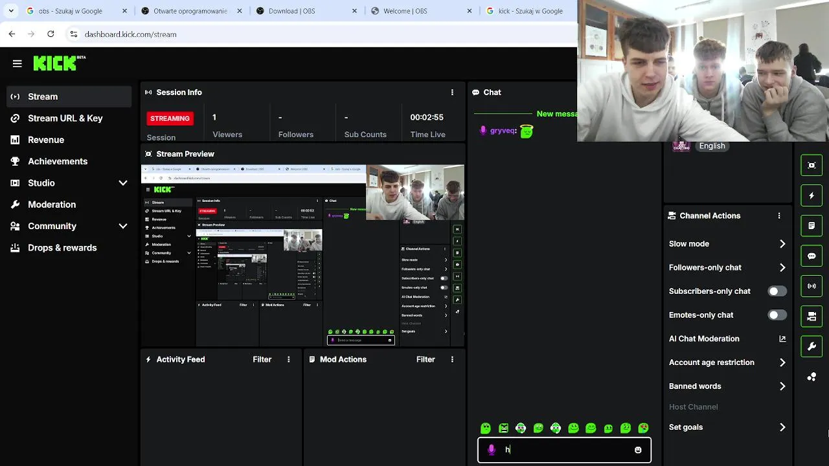Toggle Emotes-only chat switch
Viewport: 829px width, 466px height.
777,315
